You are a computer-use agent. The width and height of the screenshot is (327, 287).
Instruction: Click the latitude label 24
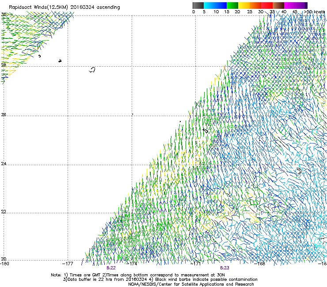click(x=4, y=164)
